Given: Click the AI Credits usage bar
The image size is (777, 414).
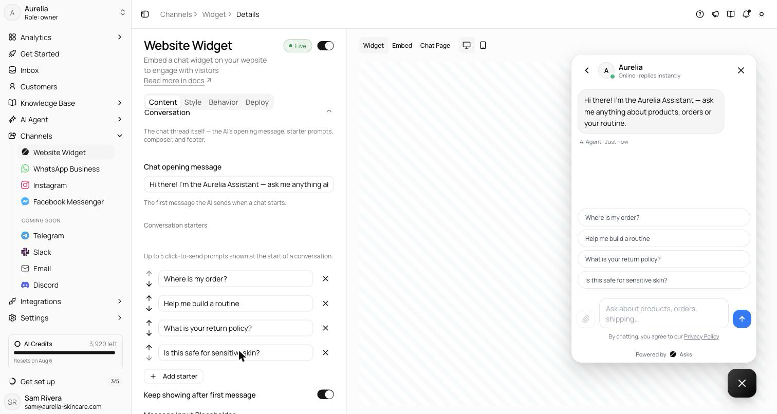Looking at the screenshot, I should click(x=65, y=352).
